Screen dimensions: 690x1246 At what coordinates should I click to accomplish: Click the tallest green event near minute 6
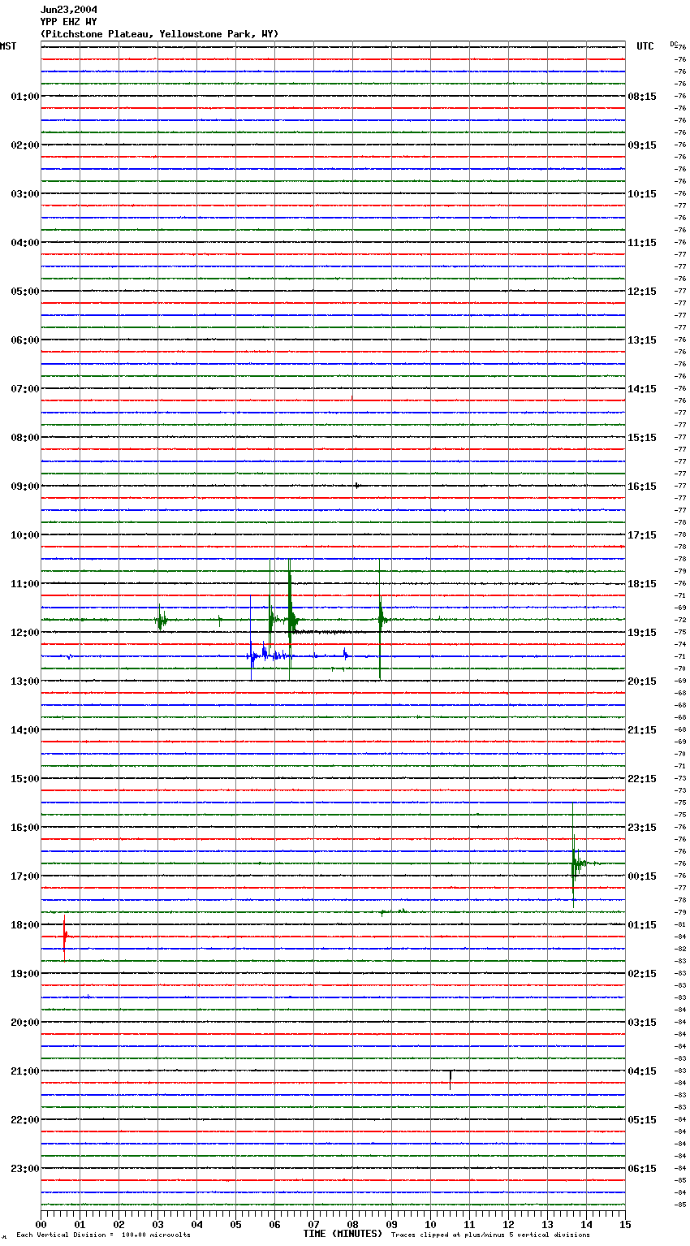pos(290,620)
